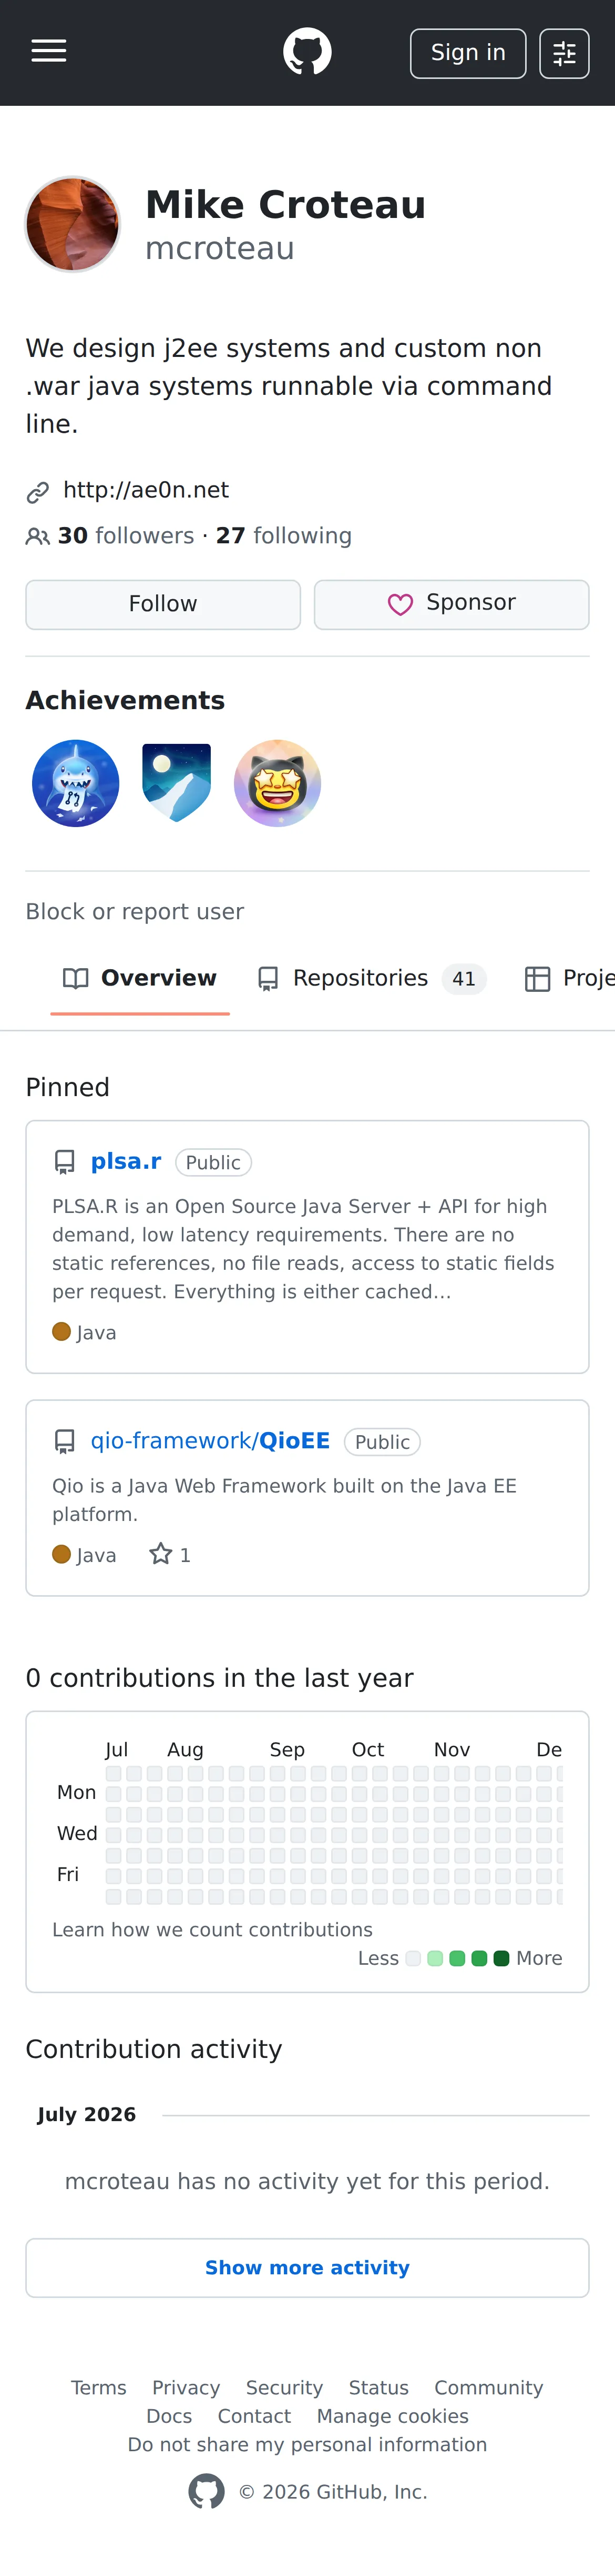Follow mcroteau

pyautogui.click(x=163, y=604)
